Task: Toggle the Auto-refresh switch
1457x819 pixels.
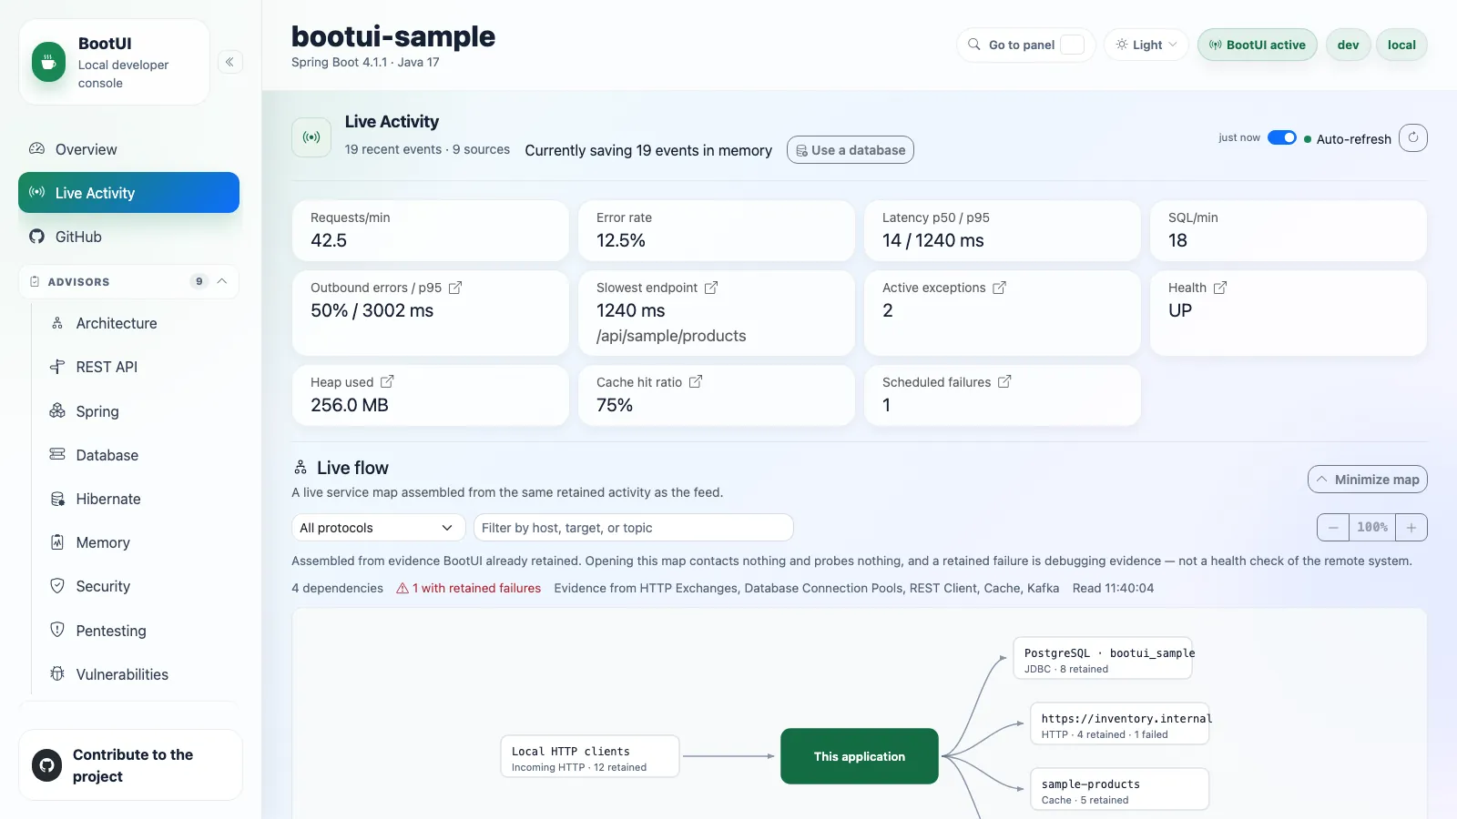Action: pyautogui.click(x=1282, y=137)
